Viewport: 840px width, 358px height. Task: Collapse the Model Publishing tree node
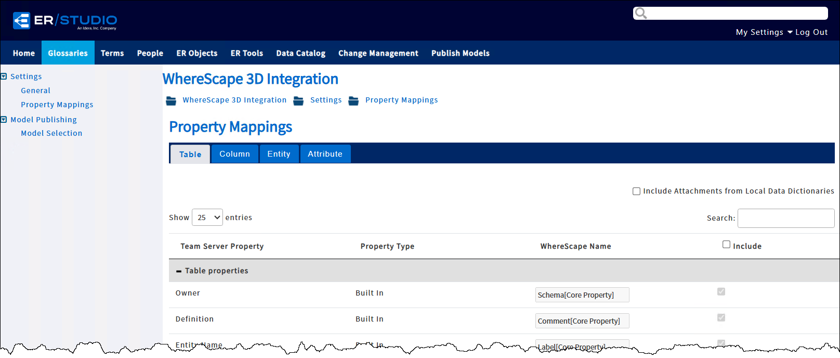coord(4,120)
